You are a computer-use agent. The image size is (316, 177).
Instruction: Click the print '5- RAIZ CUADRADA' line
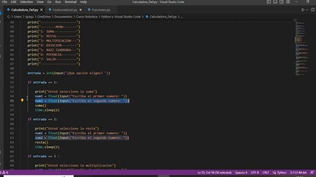(x=54, y=50)
